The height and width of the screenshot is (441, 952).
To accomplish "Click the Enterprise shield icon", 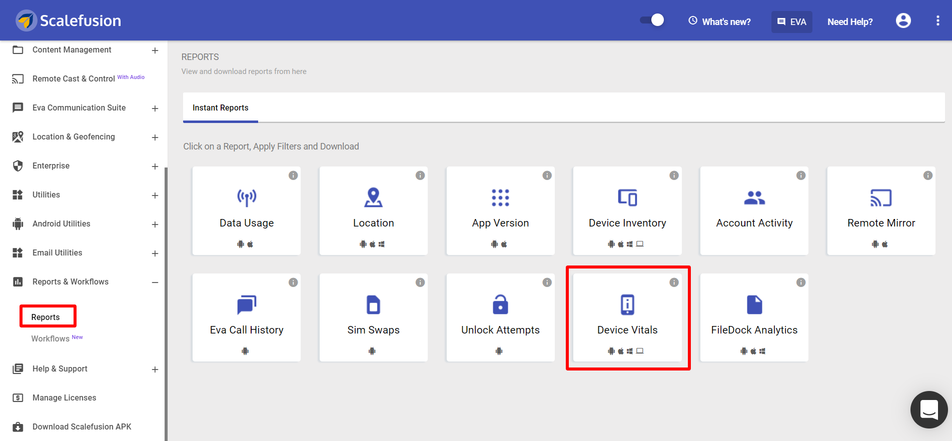I will 18,166.
